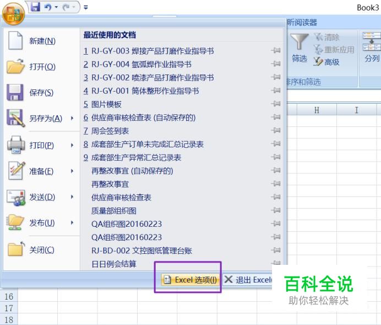Select column I header

(x=356, y=110)
